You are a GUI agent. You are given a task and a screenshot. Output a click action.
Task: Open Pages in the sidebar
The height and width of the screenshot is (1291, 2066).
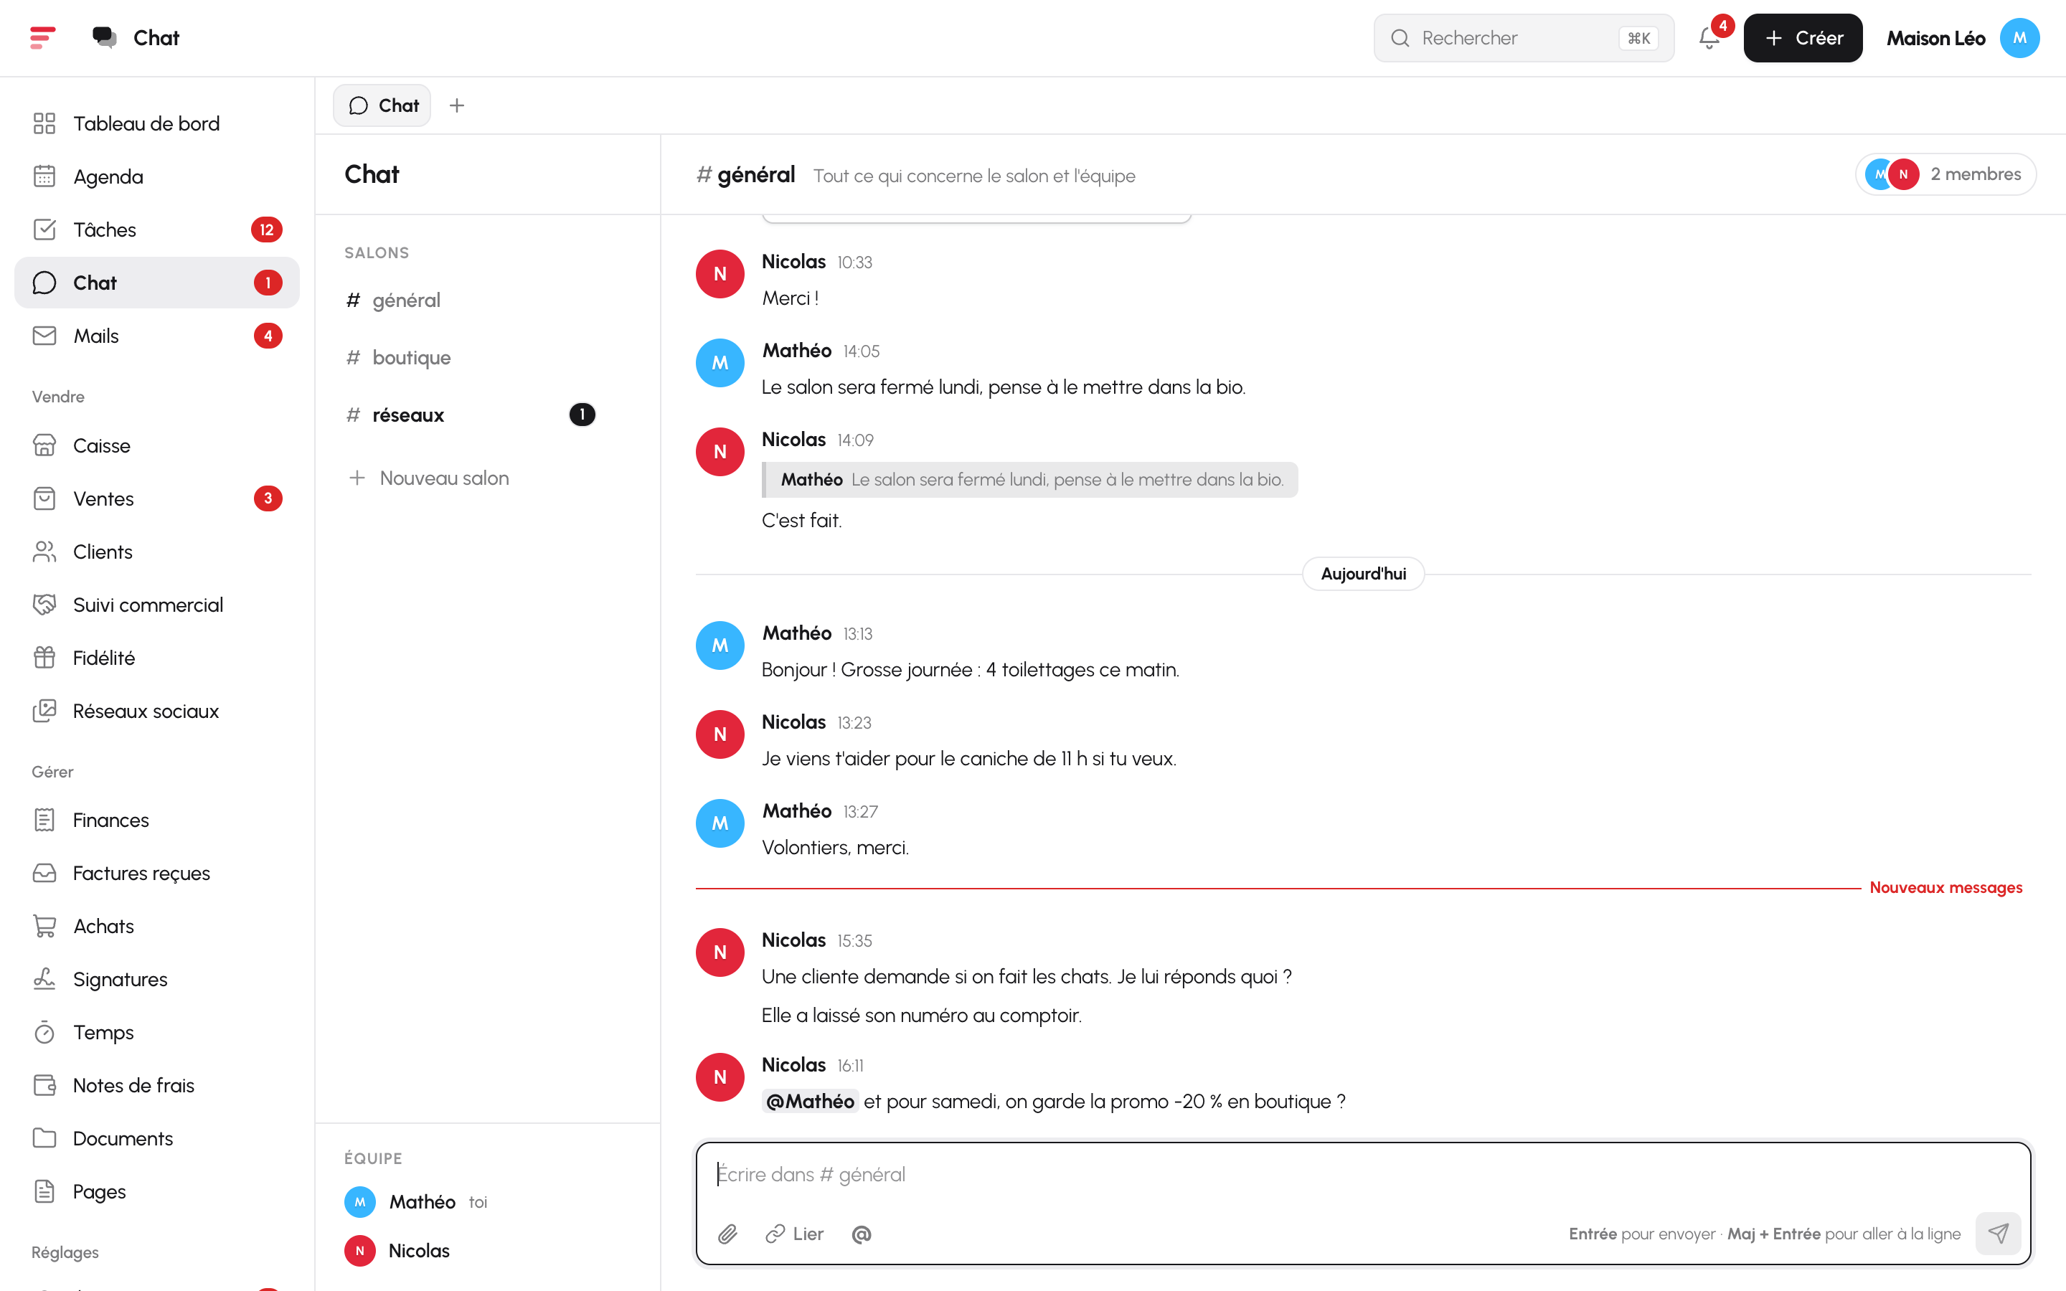coord(157,1191)
